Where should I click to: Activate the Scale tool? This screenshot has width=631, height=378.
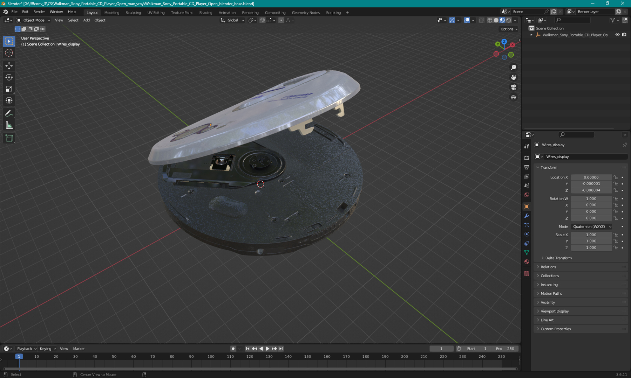click(x=9, y=89)
